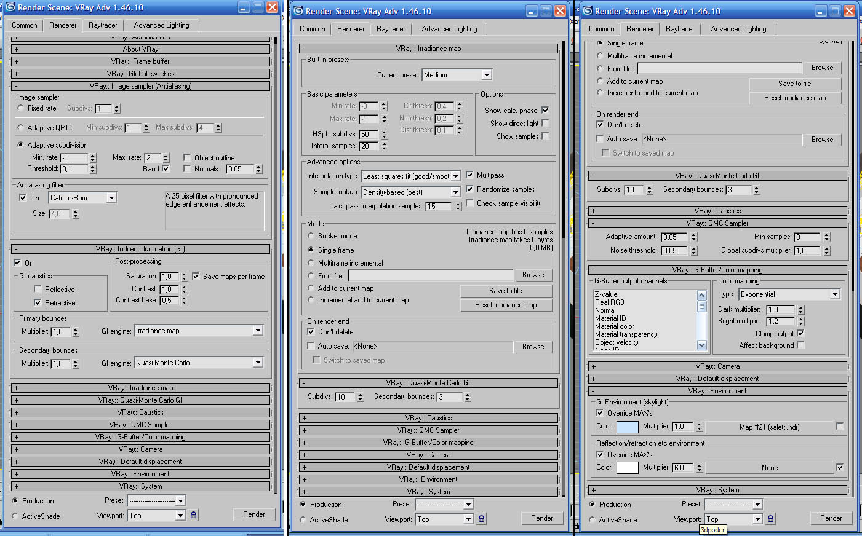Collapse the Image sampler (Antialiasing) rollout

(140, 86)
